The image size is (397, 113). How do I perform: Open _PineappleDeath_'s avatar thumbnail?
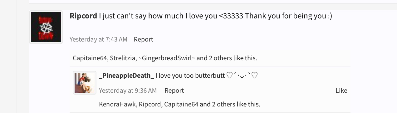click(85, 83)
